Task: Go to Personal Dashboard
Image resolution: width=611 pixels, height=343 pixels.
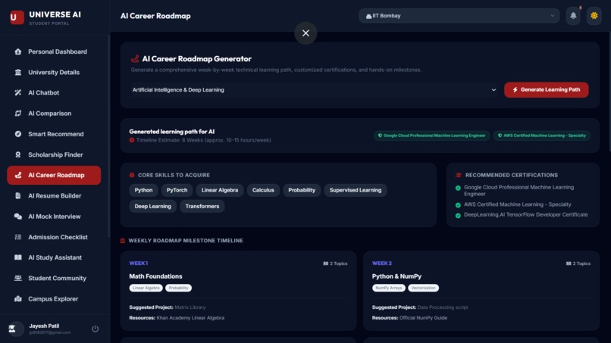Action: [54, 51]
